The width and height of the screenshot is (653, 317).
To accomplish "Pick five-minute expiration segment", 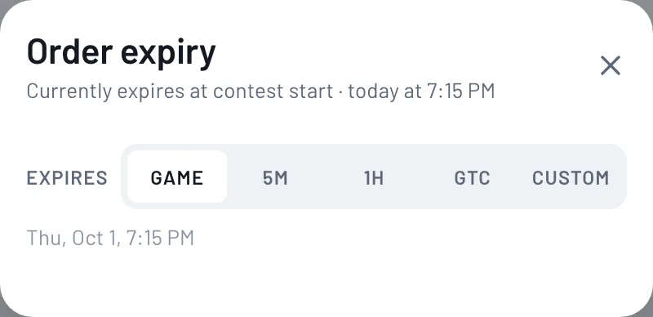I will (275, 176).
